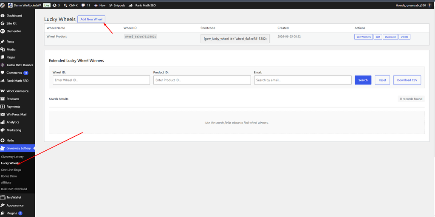Open the Bonus Draw submenu item
This screenshot has width=435, height=217.
[9, 176]
